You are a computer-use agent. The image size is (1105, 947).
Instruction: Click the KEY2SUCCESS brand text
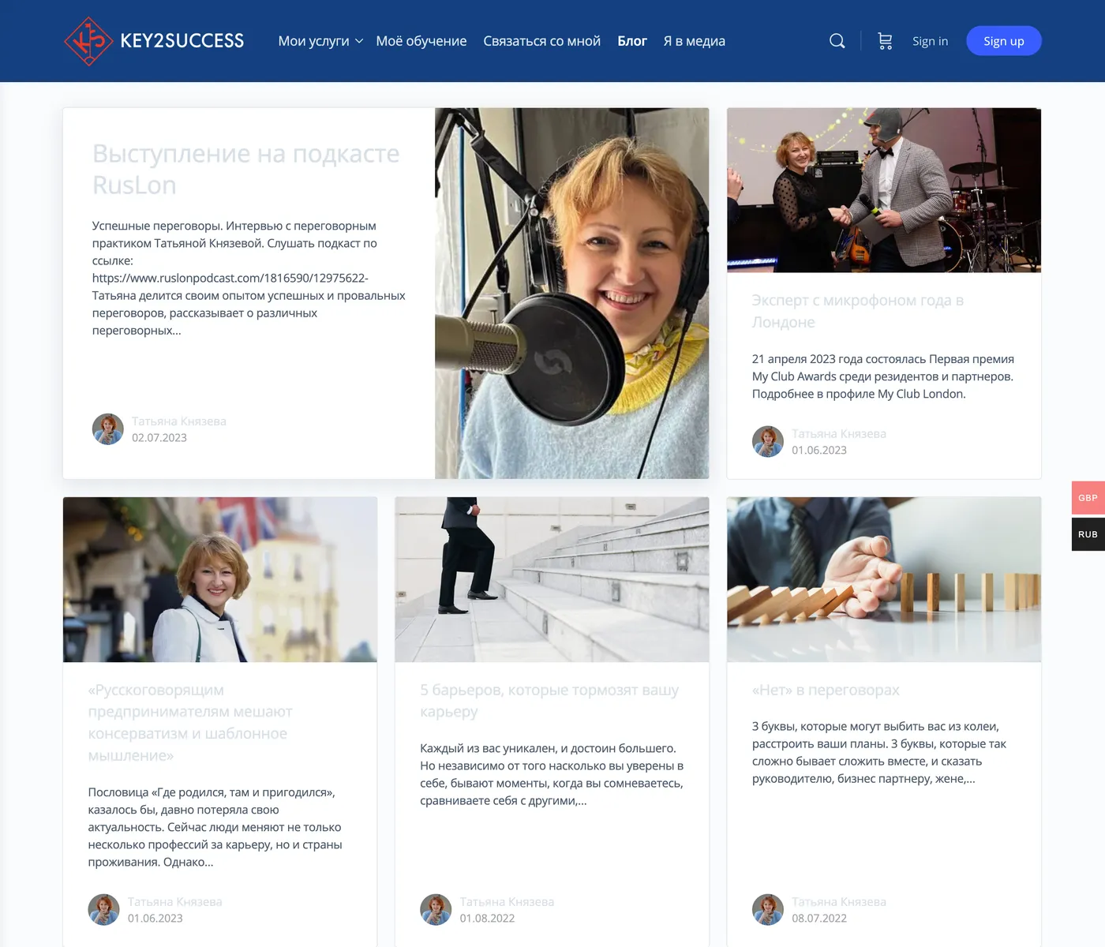[x=182, y=41]
